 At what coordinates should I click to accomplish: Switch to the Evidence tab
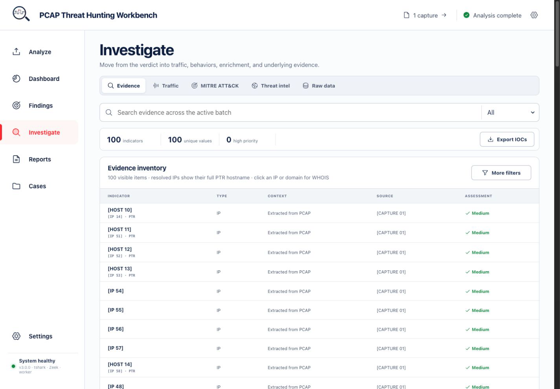123,86
